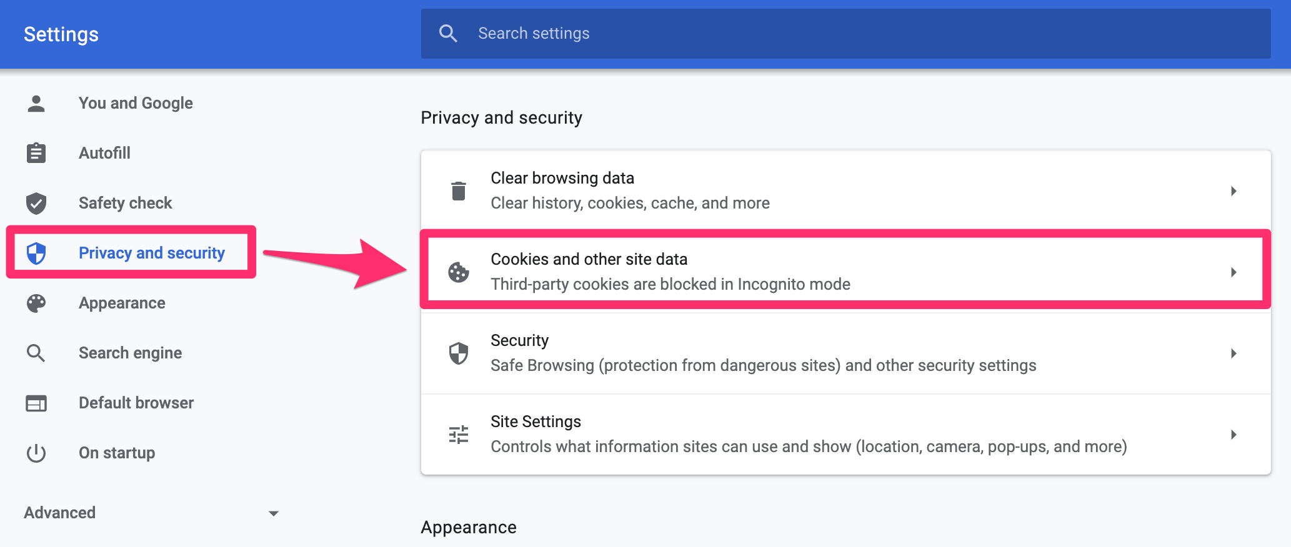Click the trash icon beside Clear browsing data
This screenshot has width=1291, height=547.
point(459,190)
